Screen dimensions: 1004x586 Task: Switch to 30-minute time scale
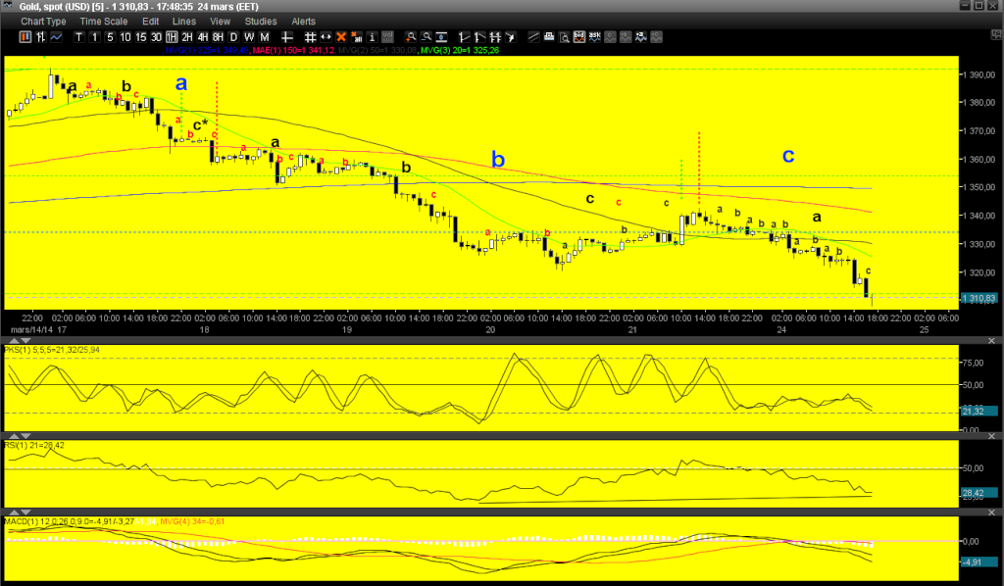tap(156, 37)
